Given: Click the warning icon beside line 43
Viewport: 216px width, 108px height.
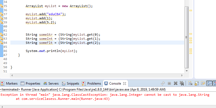Looking at the screenshot, I should click(x=2, y=39).
